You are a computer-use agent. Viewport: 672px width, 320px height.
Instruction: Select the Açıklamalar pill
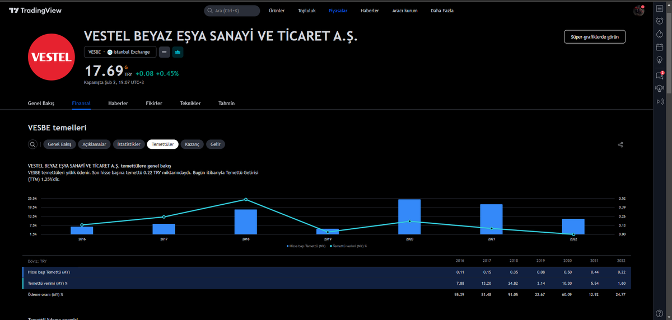(94, 144)
